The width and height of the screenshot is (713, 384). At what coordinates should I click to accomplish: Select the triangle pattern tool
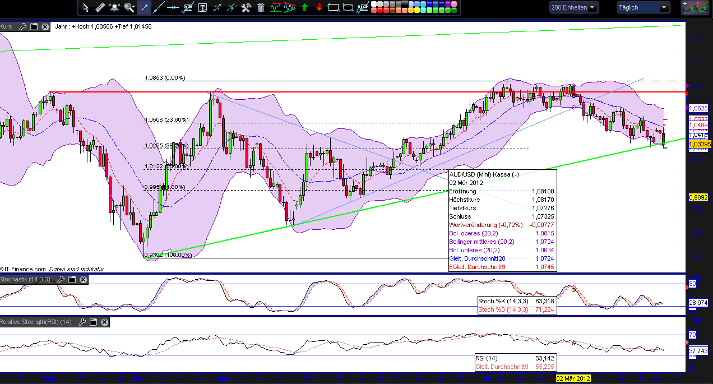(x=290, y=7)
